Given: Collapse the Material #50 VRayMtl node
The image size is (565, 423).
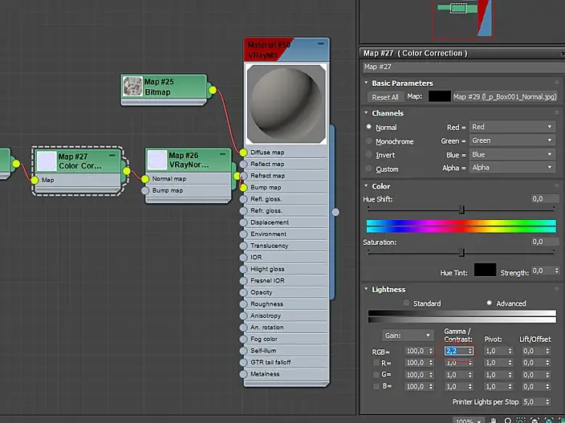Looking at the screenshot, I should [321, 43].
